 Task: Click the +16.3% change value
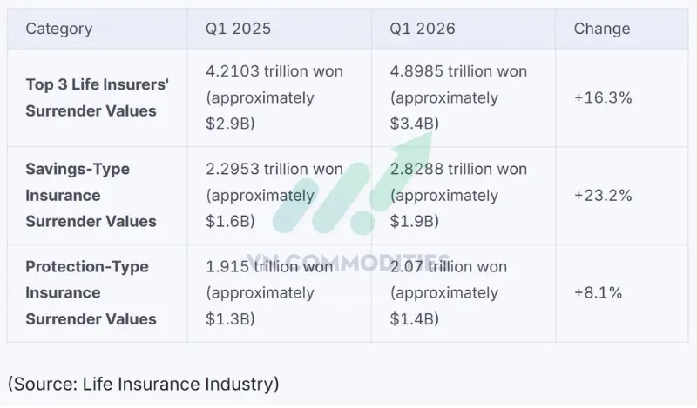tap(603, 97)
